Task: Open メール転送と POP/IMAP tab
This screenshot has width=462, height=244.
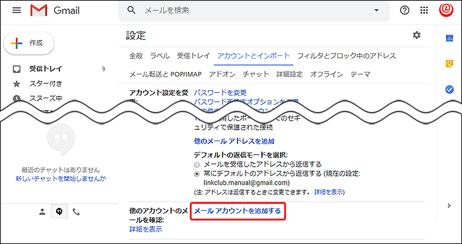Action: coord(166,75)
